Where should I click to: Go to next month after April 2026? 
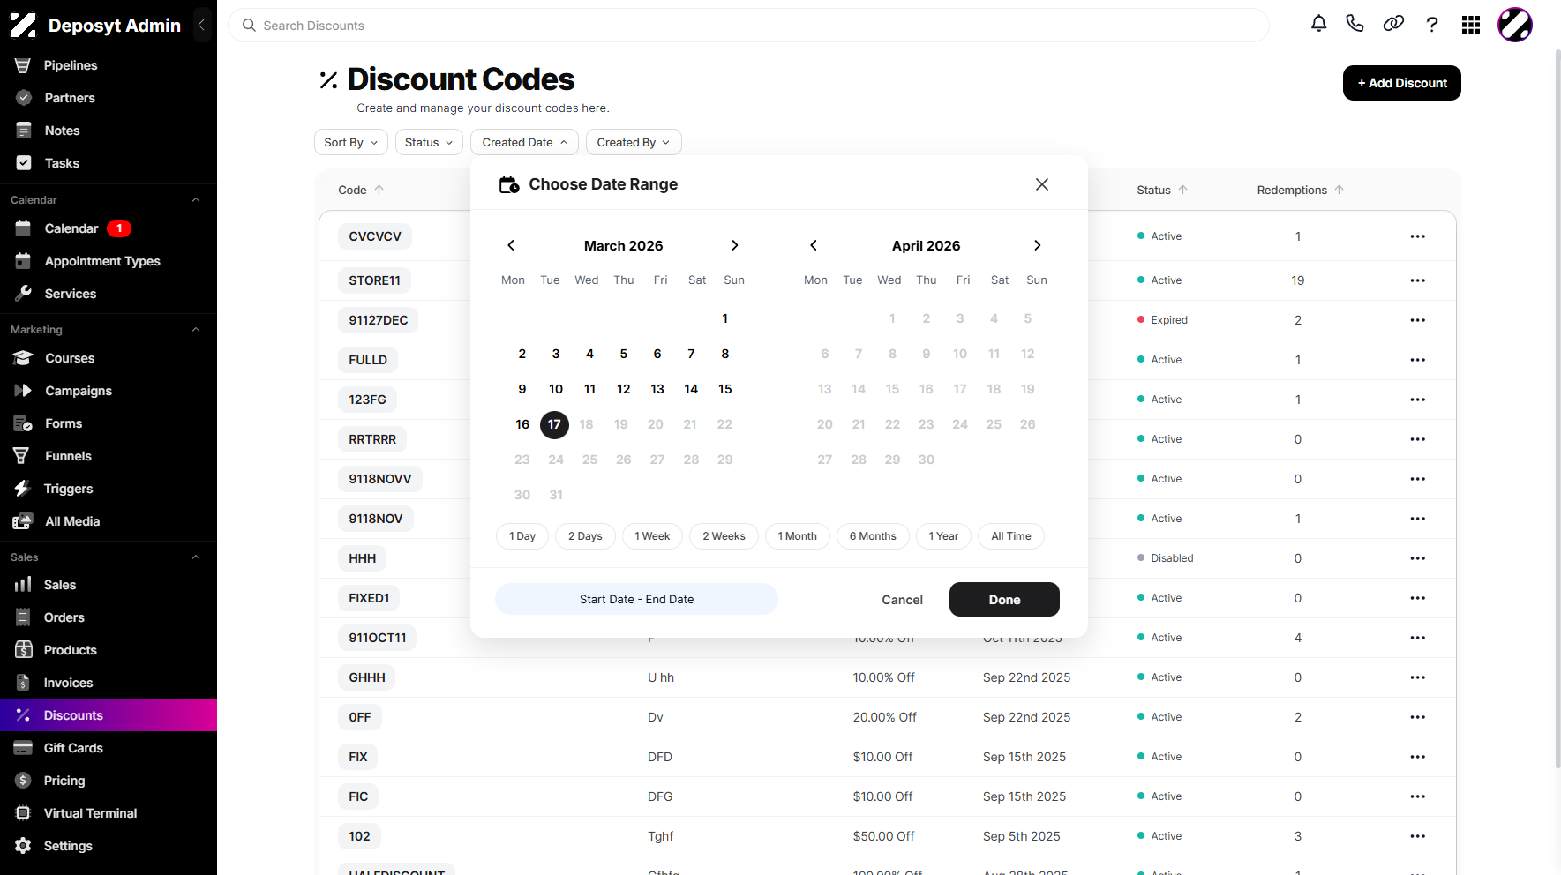(1038, 245)
